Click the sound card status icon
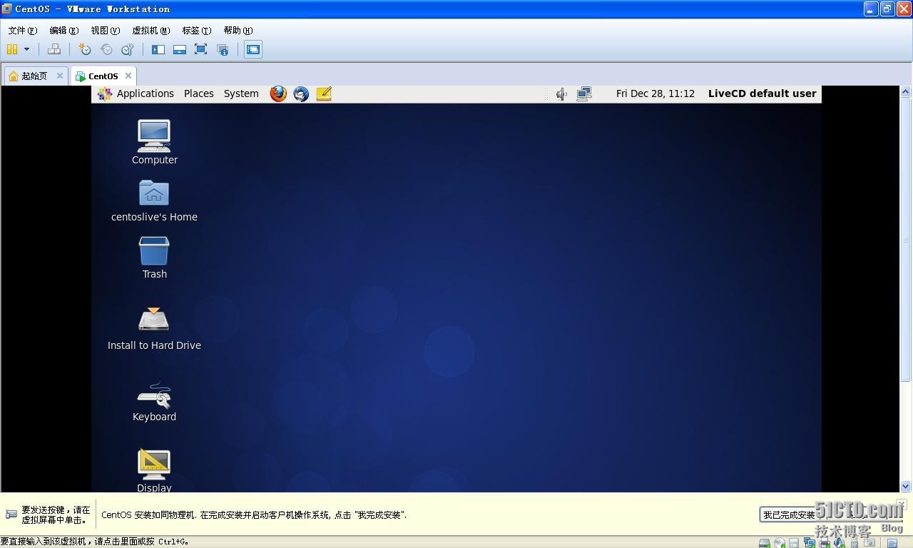The height and width of the screenshot is (548, 913). (x=839, y=543)
